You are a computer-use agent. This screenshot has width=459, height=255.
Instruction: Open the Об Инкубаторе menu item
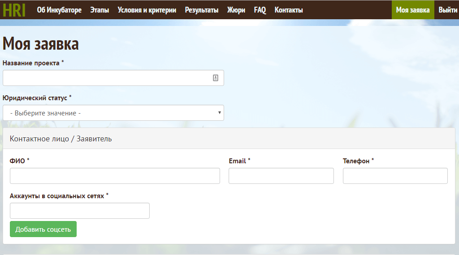(59, 10)
